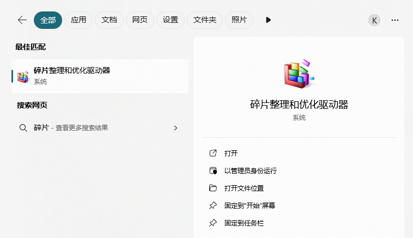Click the 最佳匹配 section heading
The image size is (413, 238).
(31, 47)
